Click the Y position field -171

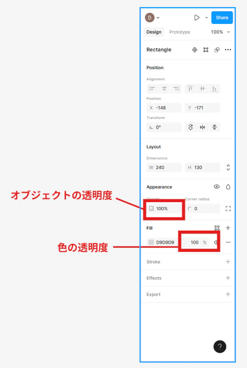click(202, 108)
